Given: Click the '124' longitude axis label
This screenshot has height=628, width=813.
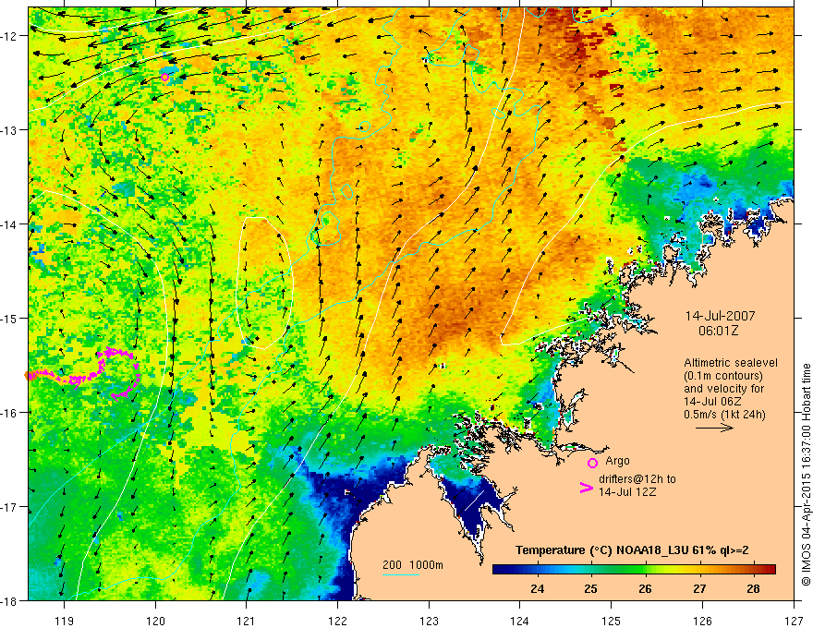Looking at the screenshot, I should [x=520, y=621].
